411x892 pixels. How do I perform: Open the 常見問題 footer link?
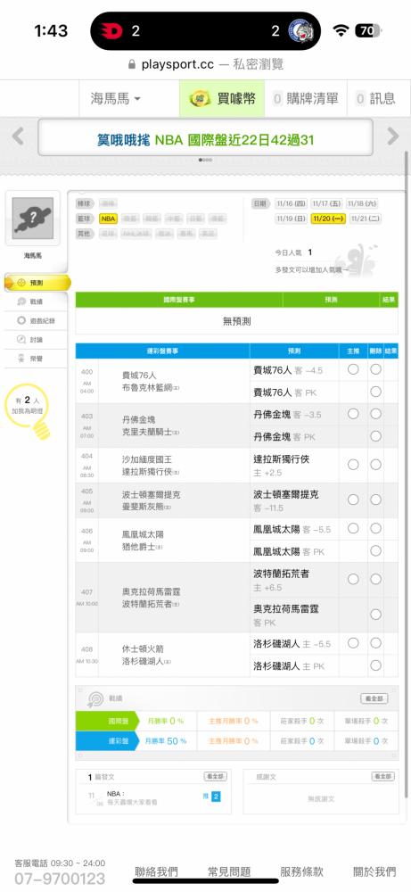point(229,872)
